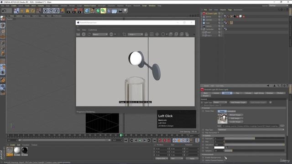Screen dimensions: 292x164
Task: Click RenderView grid overlay icon
Action: click(151, 35)
